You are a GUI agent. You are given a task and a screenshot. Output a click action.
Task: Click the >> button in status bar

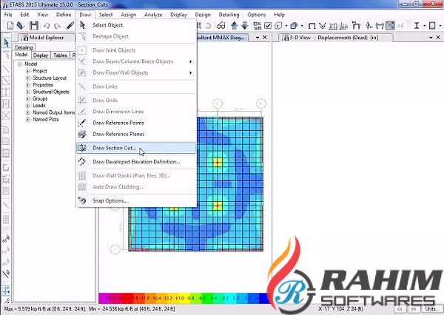tap(414, 309)
